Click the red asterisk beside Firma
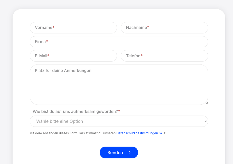Screen dimensions: 233x164 click(47, 41)
